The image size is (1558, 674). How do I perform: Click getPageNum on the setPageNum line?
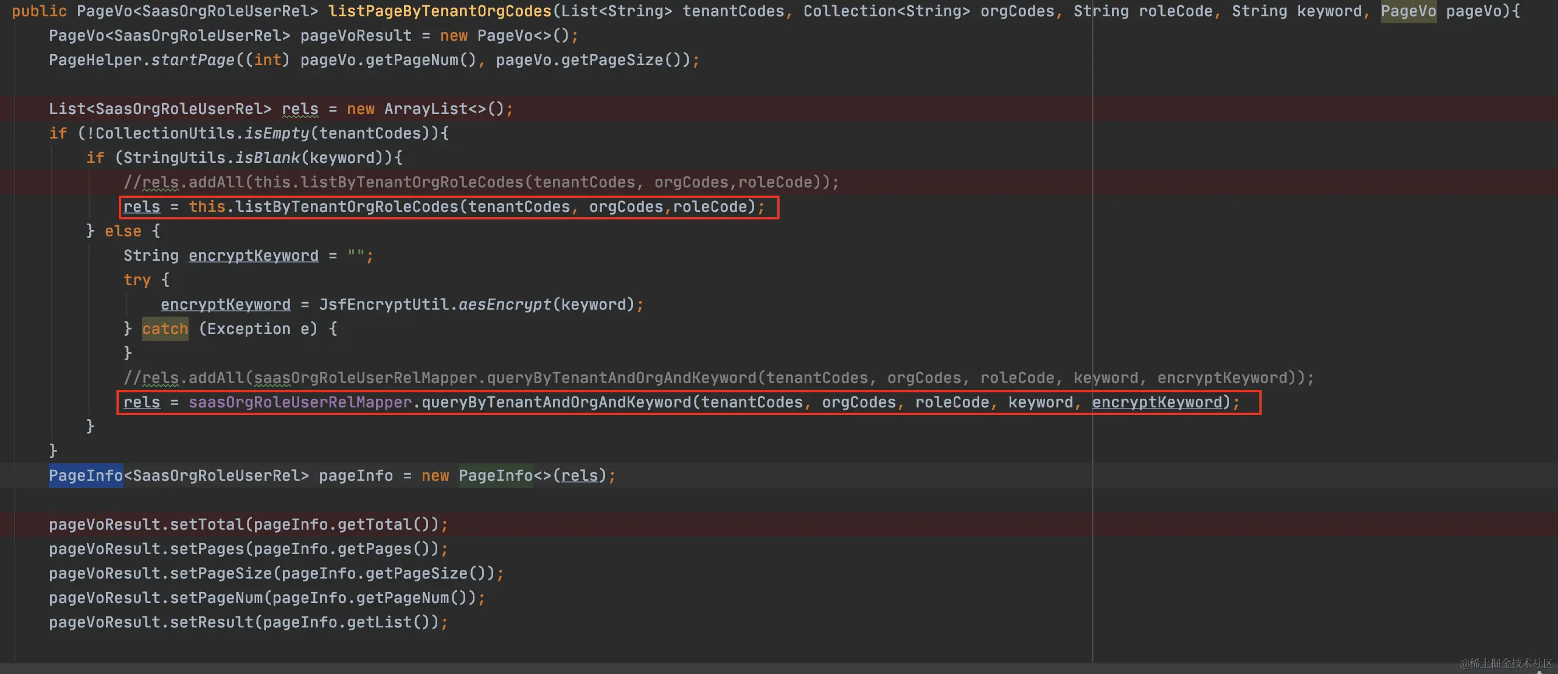(x=402, y=598)
